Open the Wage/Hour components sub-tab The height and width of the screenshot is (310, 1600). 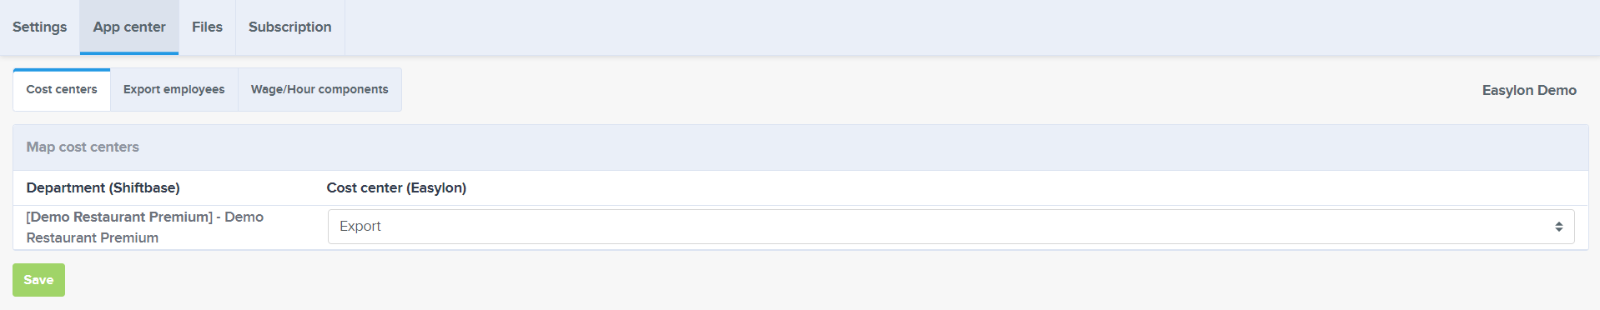point(319,89)
